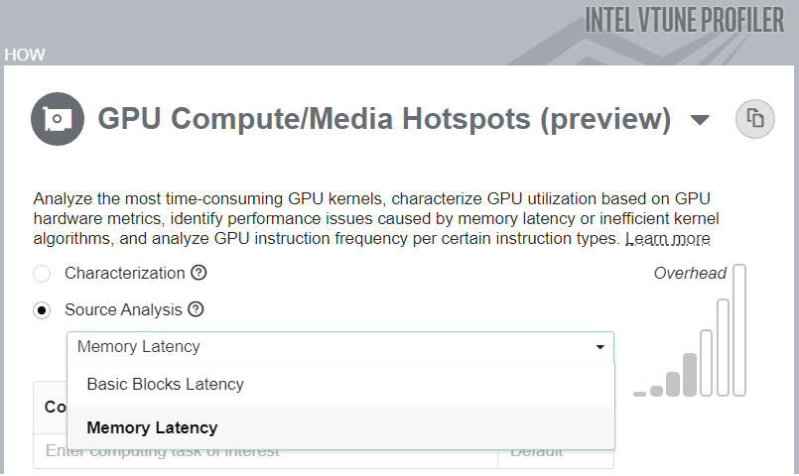Click the HOW section header
799x476 pixels.
click(25, 55)
